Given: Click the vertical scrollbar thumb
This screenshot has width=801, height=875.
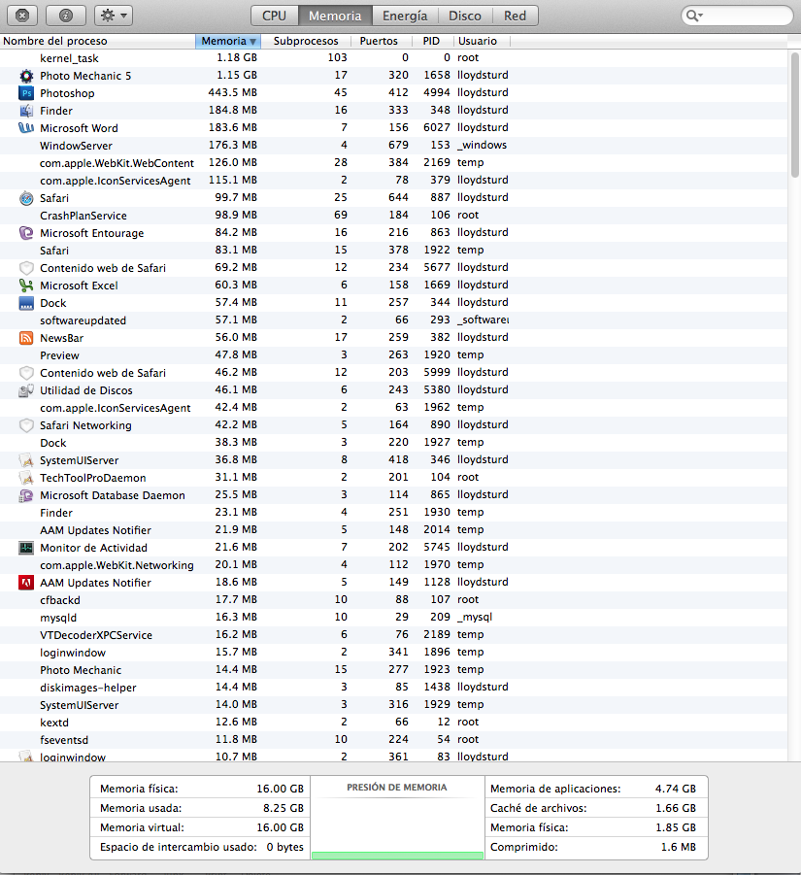Looking at the screenshot, I should tap(794, 116).
